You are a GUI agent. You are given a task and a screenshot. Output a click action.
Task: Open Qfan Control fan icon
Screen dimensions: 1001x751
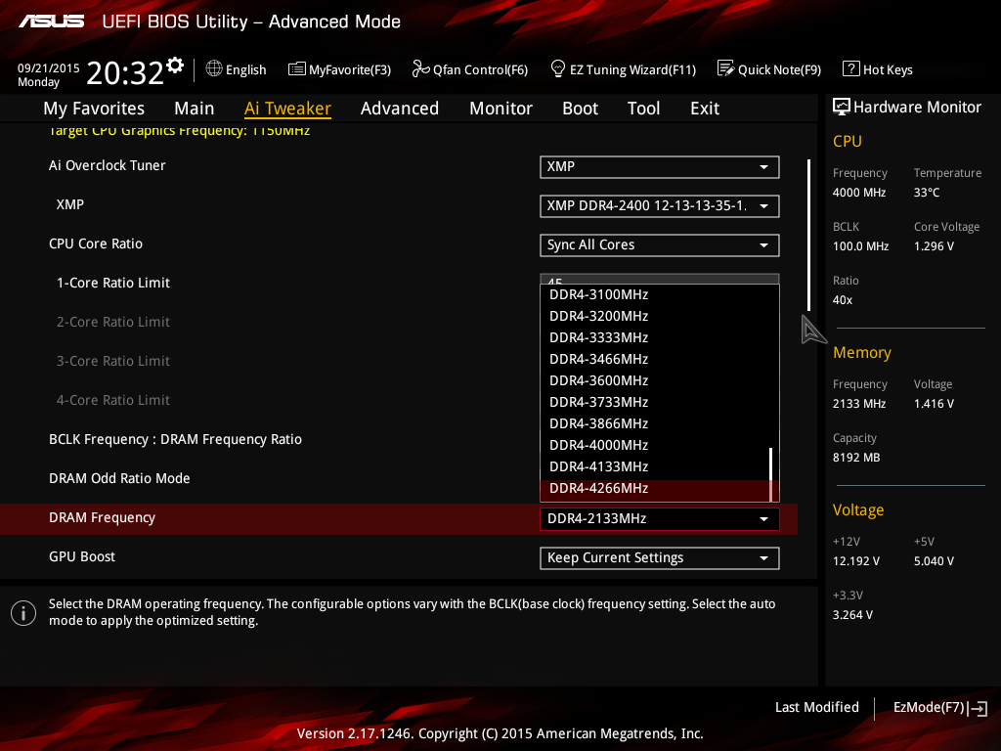(420, 68)
